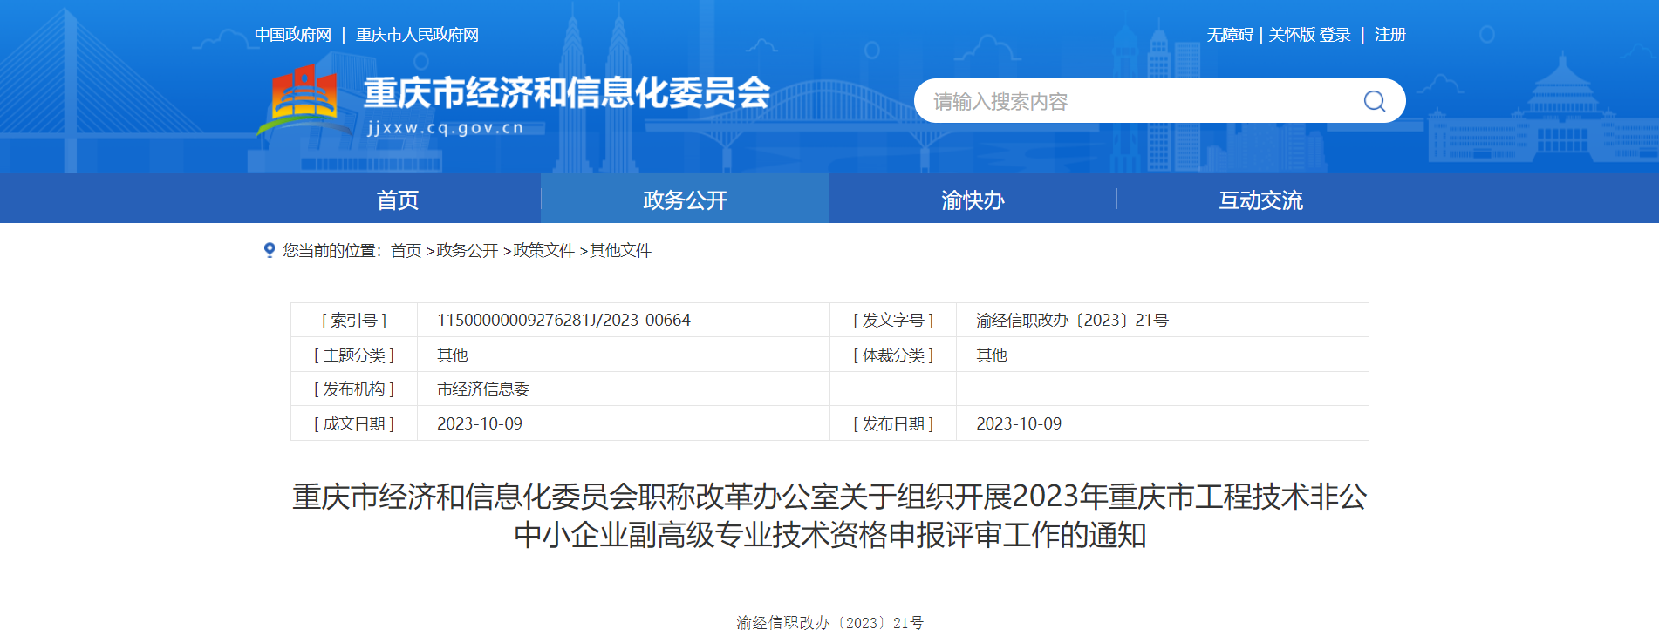Image resolution: width=1659 pixels, height=636 pixels.
Task: Navigate to 政策文件 in breadcrumb
Action: point(543,251)
